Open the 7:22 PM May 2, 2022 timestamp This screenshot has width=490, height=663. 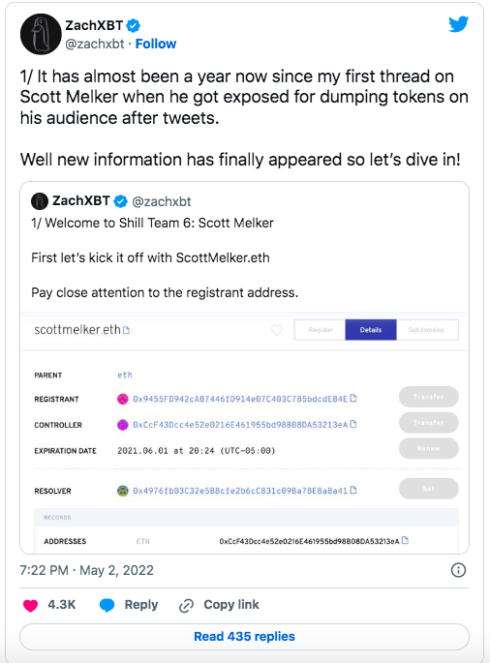click(87, 570)
